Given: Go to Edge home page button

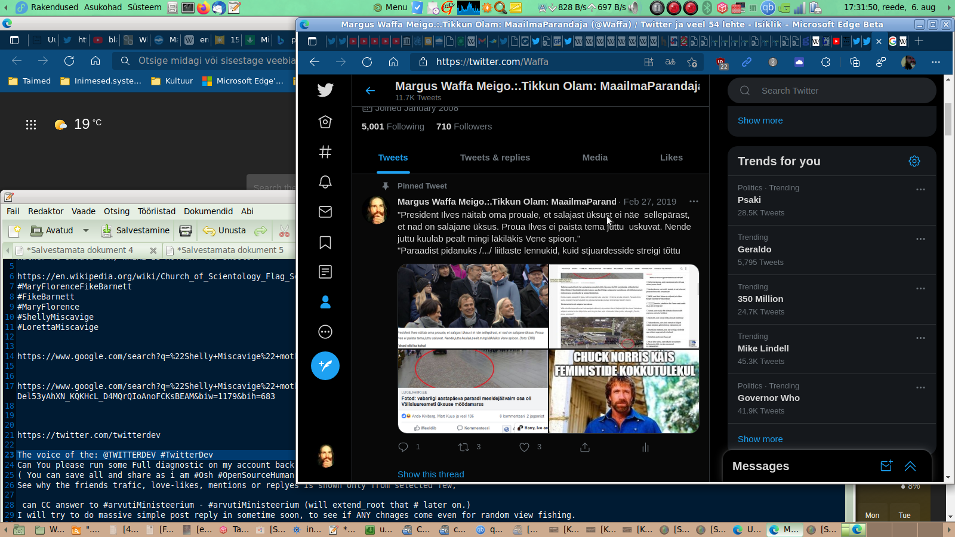Looking at the screenshot, I should click(393, 62).
